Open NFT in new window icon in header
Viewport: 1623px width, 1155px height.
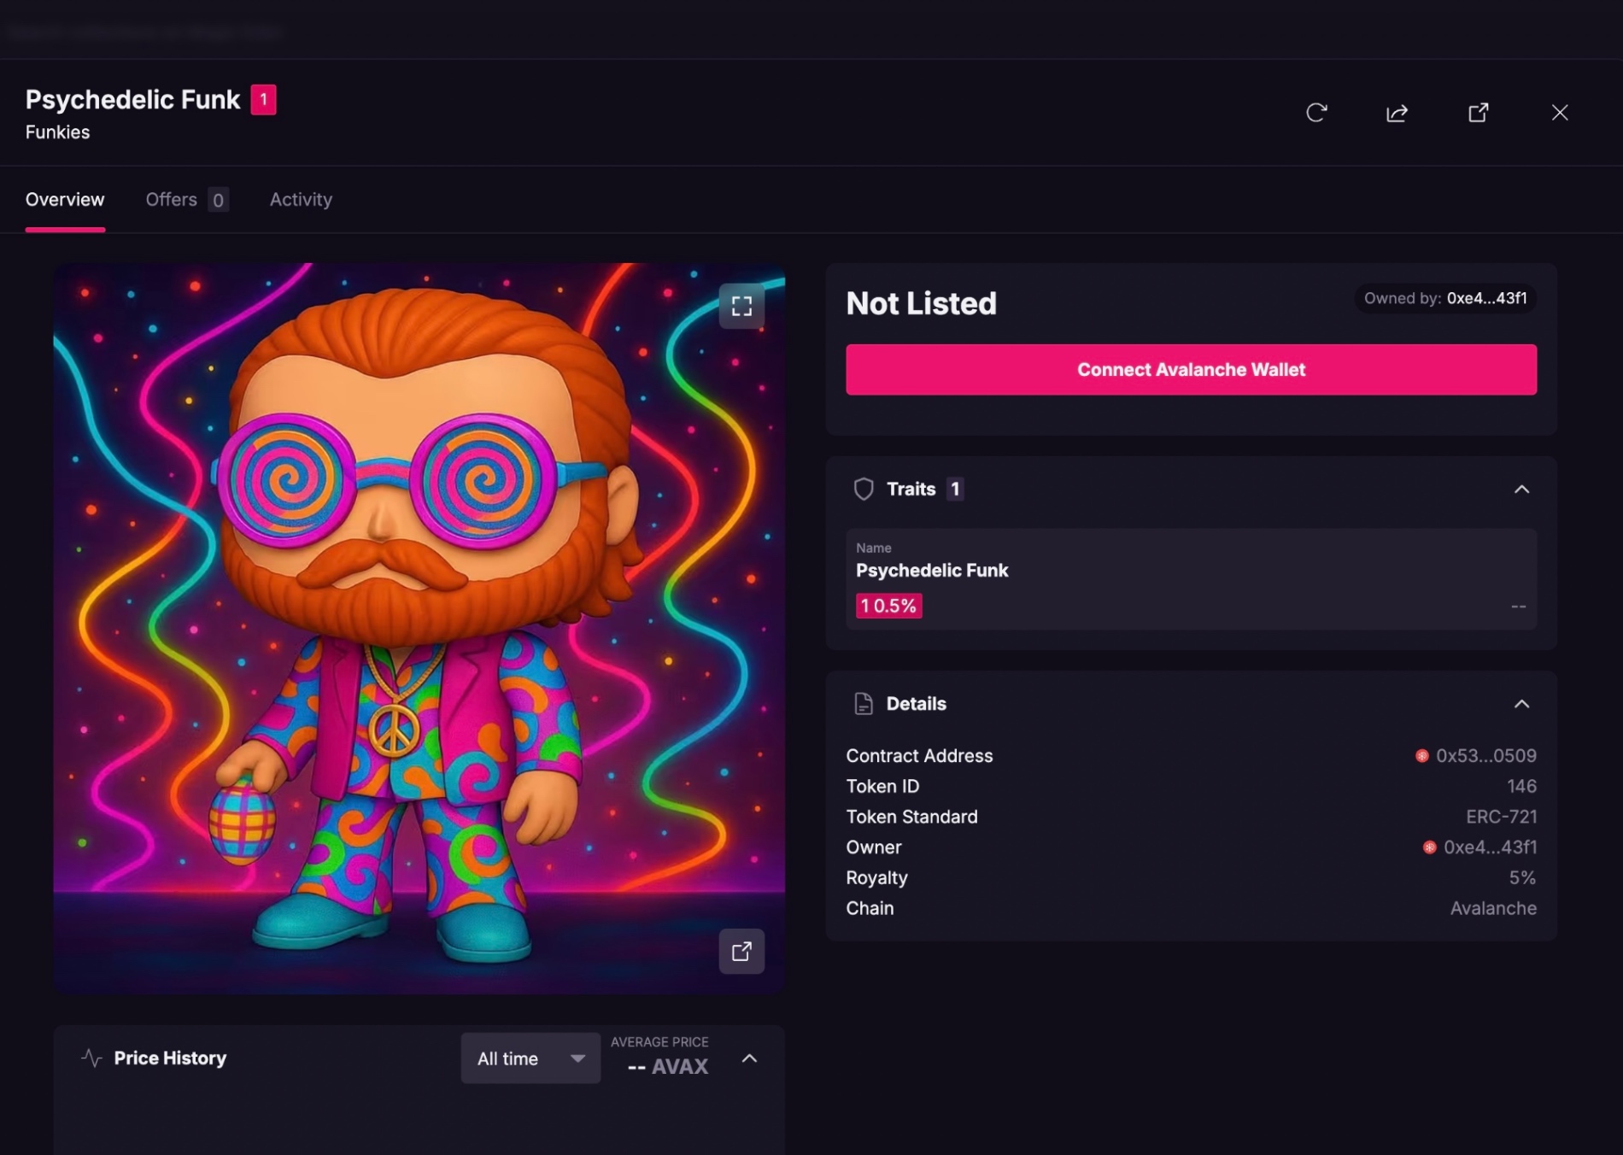click(1478, 113)
